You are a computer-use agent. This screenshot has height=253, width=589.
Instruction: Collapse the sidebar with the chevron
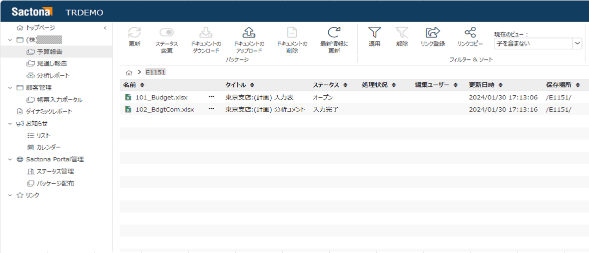[105, 28]
